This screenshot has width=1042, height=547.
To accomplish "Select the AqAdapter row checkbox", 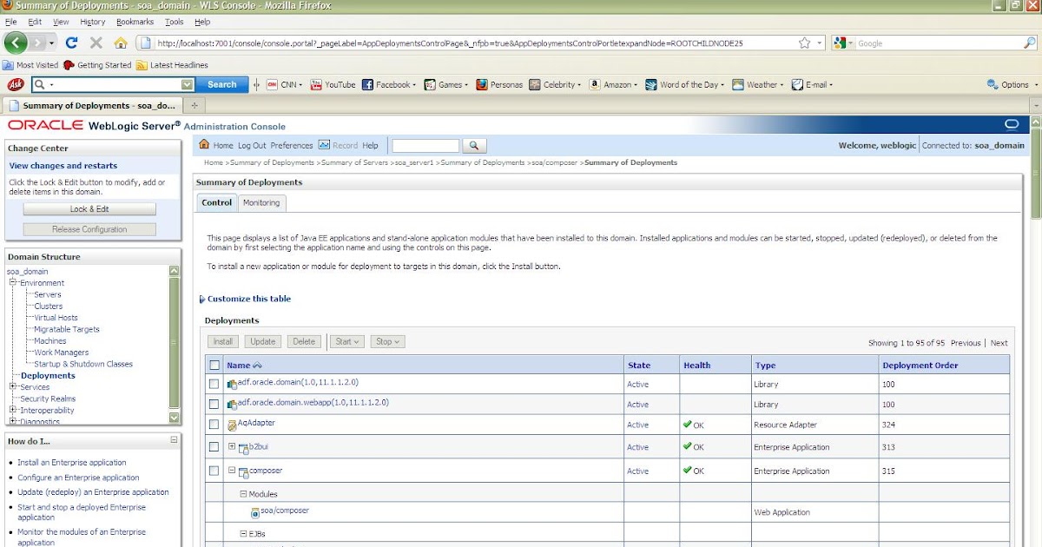I will pyautogui.click(x=214, y=425).
